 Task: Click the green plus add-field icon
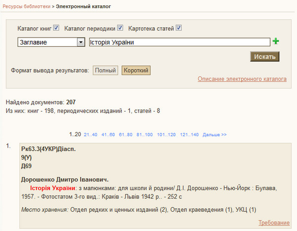276,41
